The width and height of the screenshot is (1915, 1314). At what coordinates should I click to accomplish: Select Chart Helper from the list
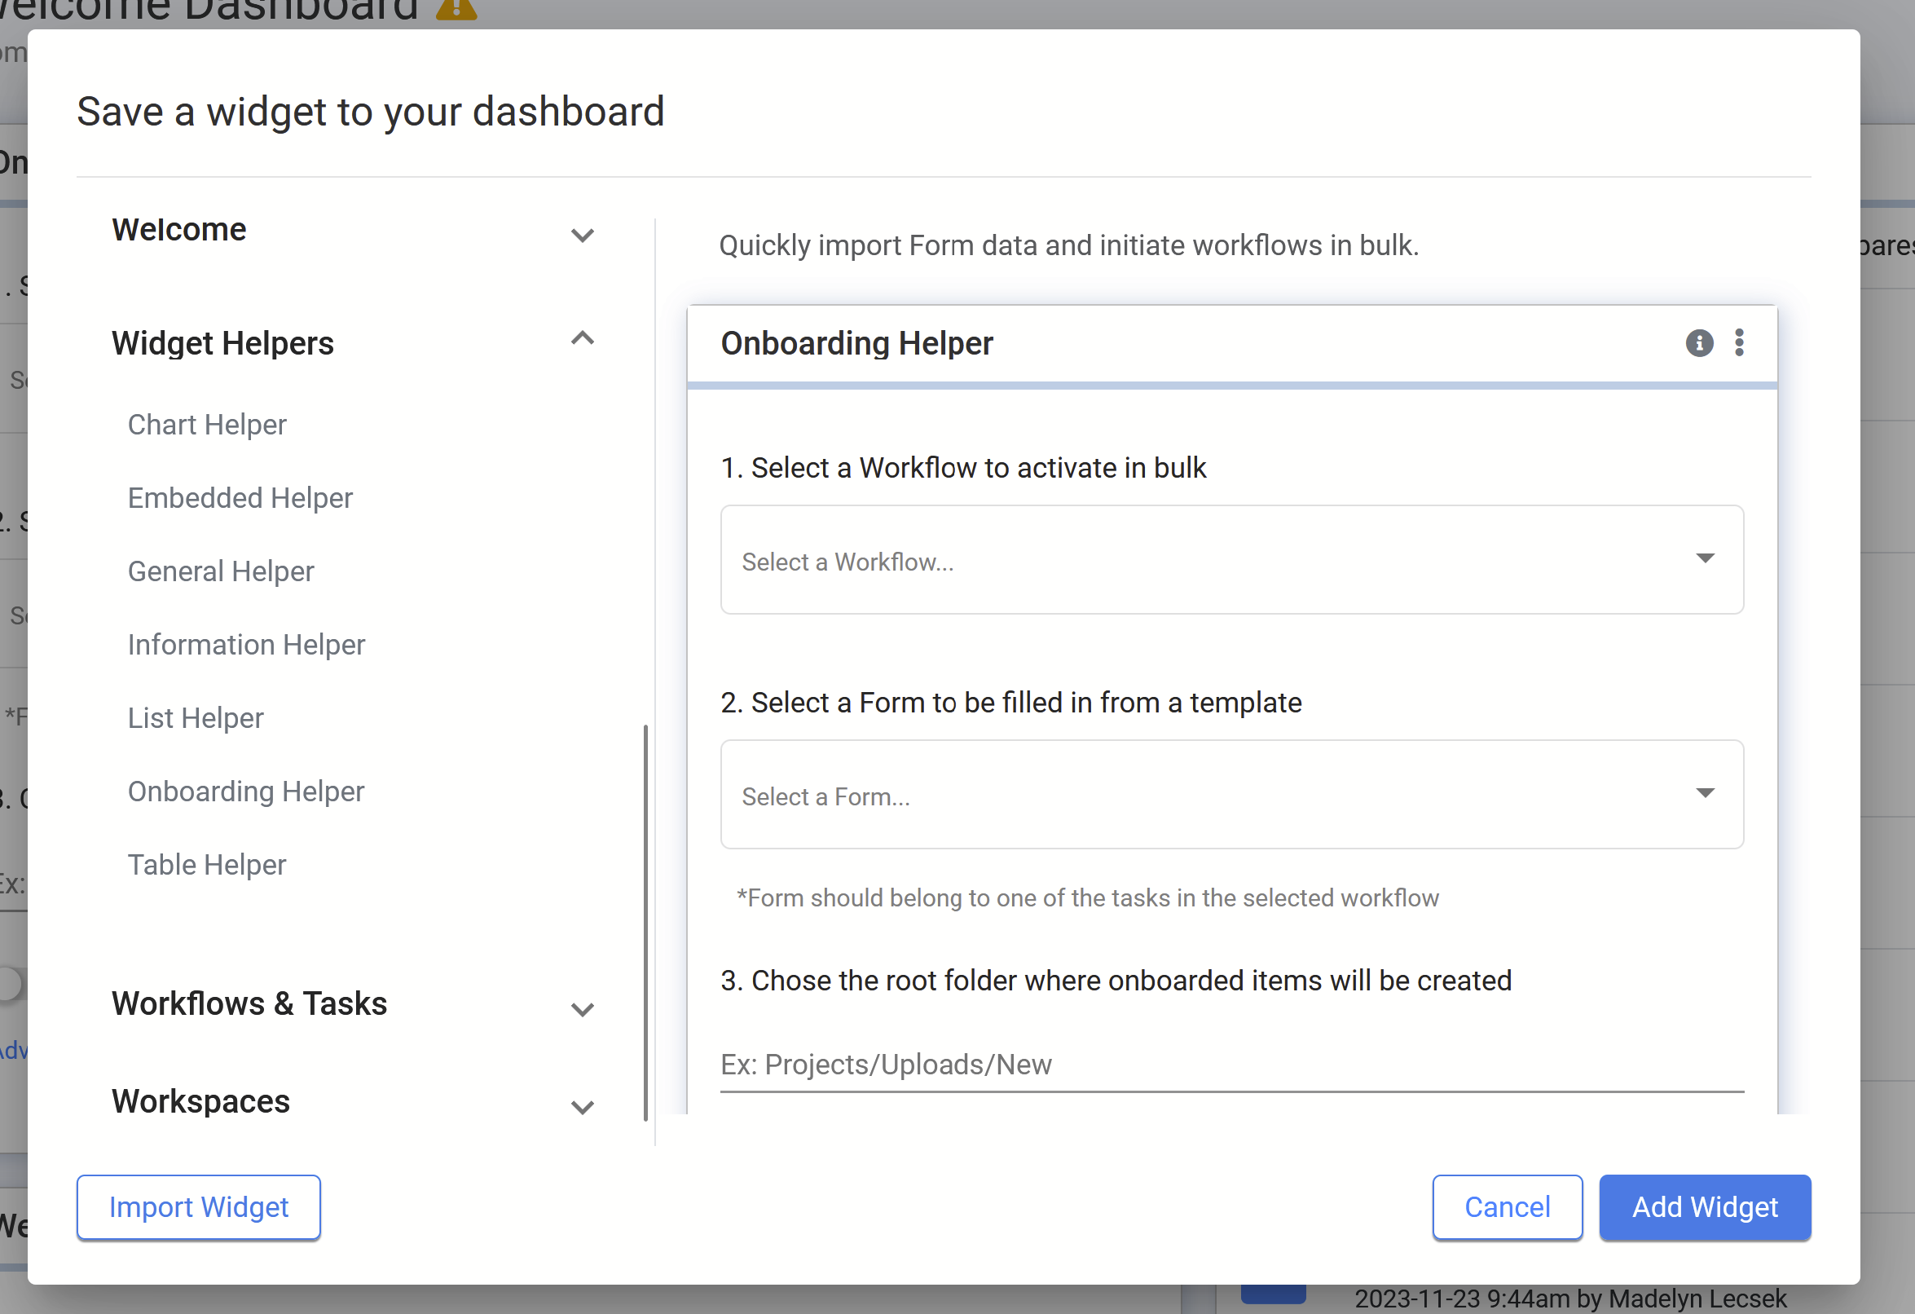point(207,425)
